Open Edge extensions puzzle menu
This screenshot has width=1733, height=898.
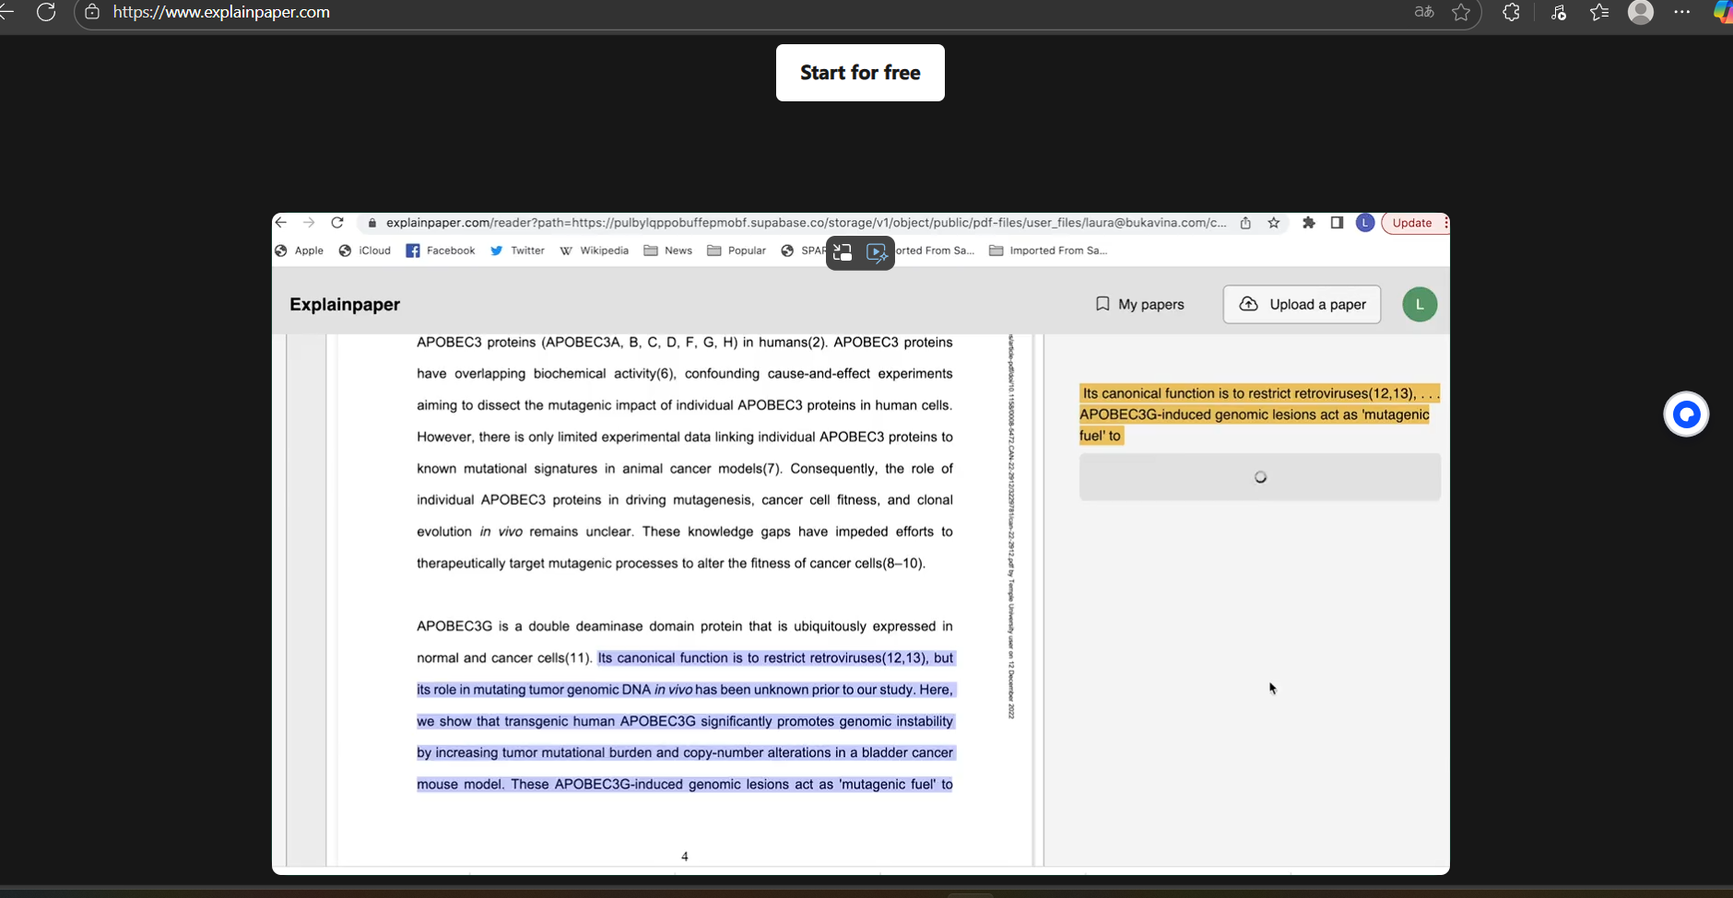click(x=1511, y=12)
